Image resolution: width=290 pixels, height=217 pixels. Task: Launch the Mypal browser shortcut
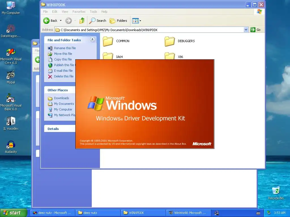(11, 77)
